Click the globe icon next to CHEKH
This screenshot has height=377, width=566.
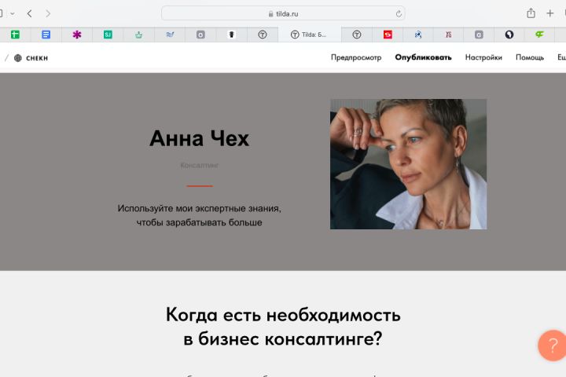coord(17,58)
